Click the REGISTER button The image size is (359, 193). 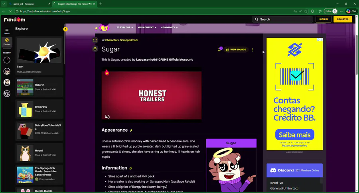pyautogui.click(x=343, y=20)
